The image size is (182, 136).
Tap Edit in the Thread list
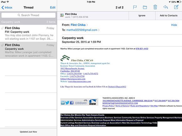(53, 8)
